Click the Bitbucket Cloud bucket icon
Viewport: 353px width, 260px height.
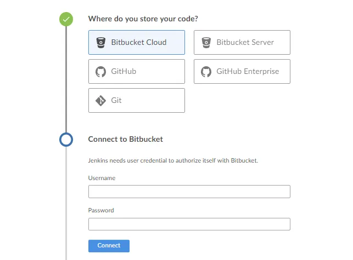tap(101, 42)
